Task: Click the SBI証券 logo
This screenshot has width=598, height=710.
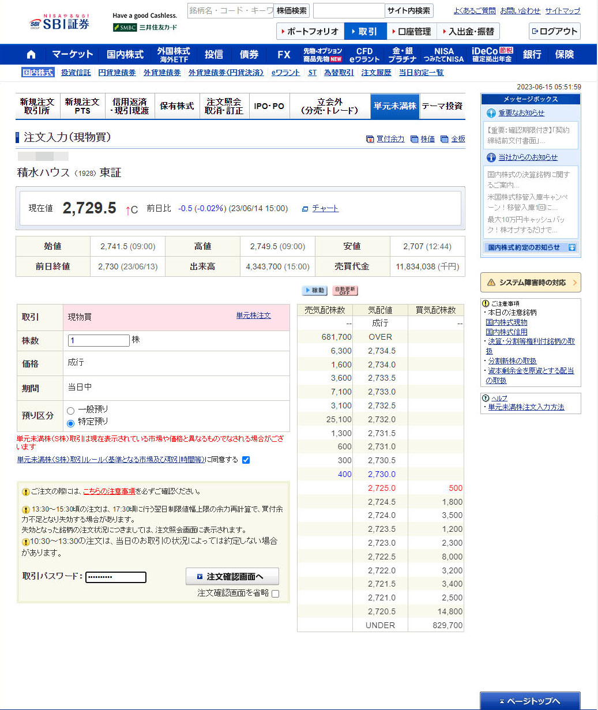Action: [60, 23]
